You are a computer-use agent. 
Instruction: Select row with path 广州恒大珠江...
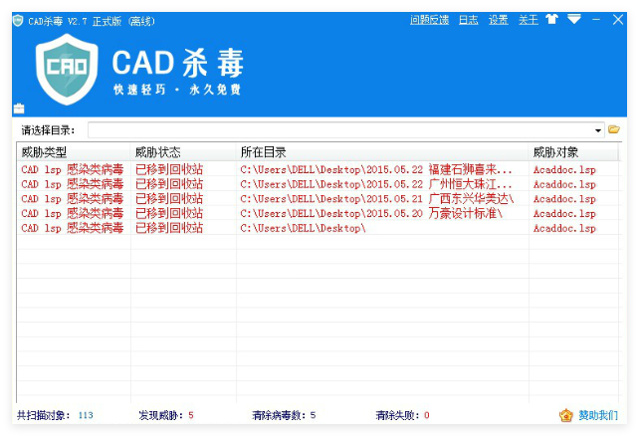pyautogui.click(x=318, y=184)
